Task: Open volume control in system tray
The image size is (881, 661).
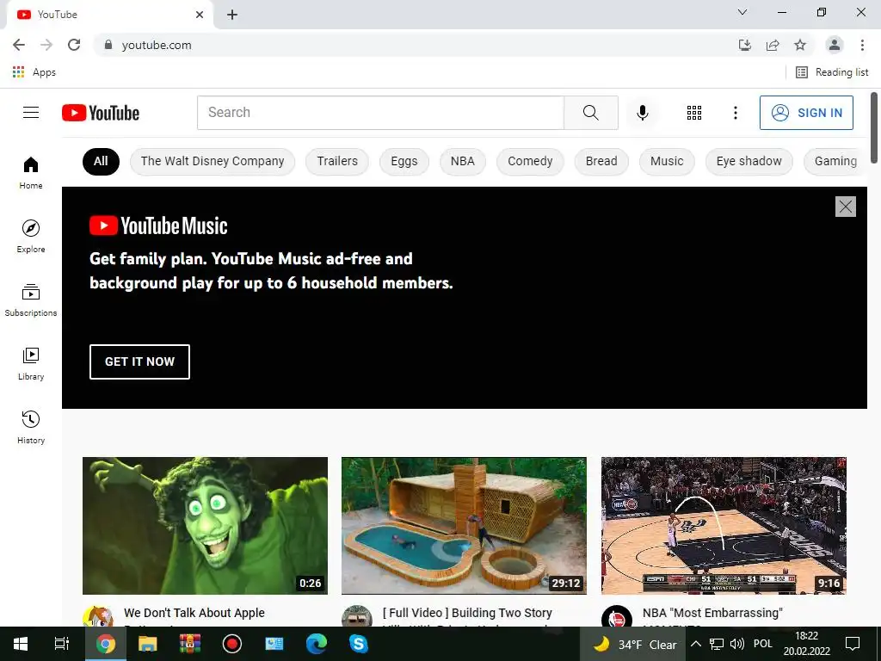Action: click(736, 644)
